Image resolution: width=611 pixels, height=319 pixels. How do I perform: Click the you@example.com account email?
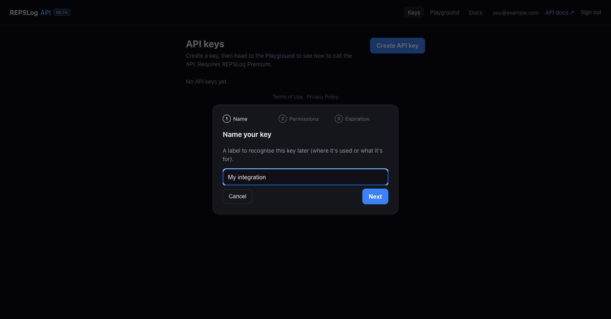click(x=516, y=13)
